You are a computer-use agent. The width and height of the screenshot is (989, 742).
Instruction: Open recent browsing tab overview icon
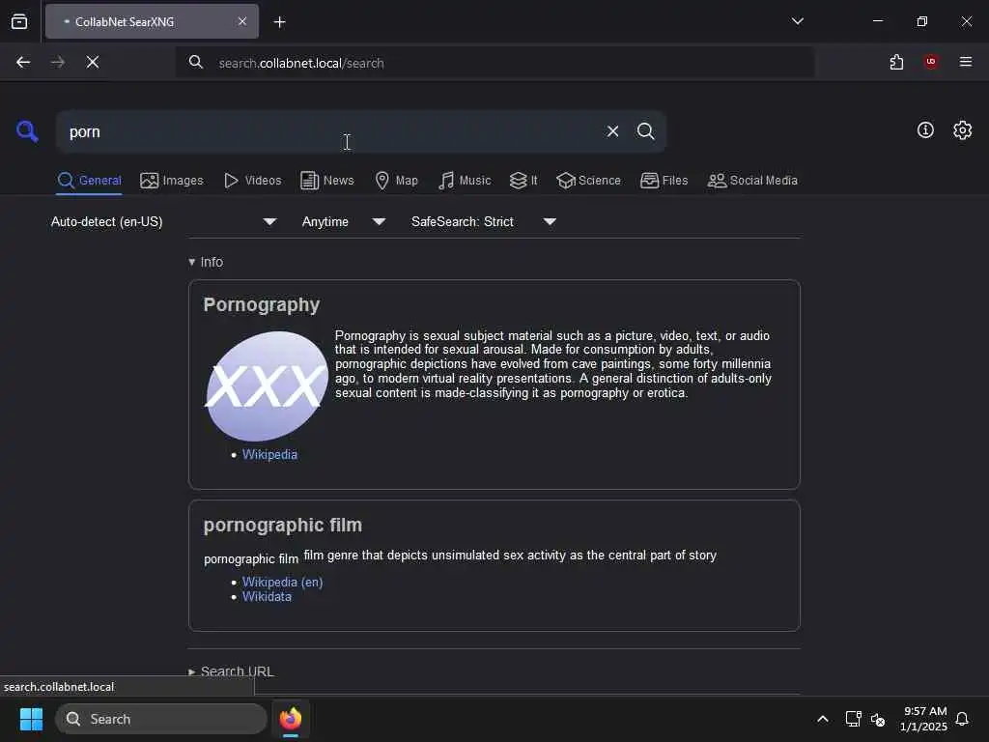[x=19, y=21]
